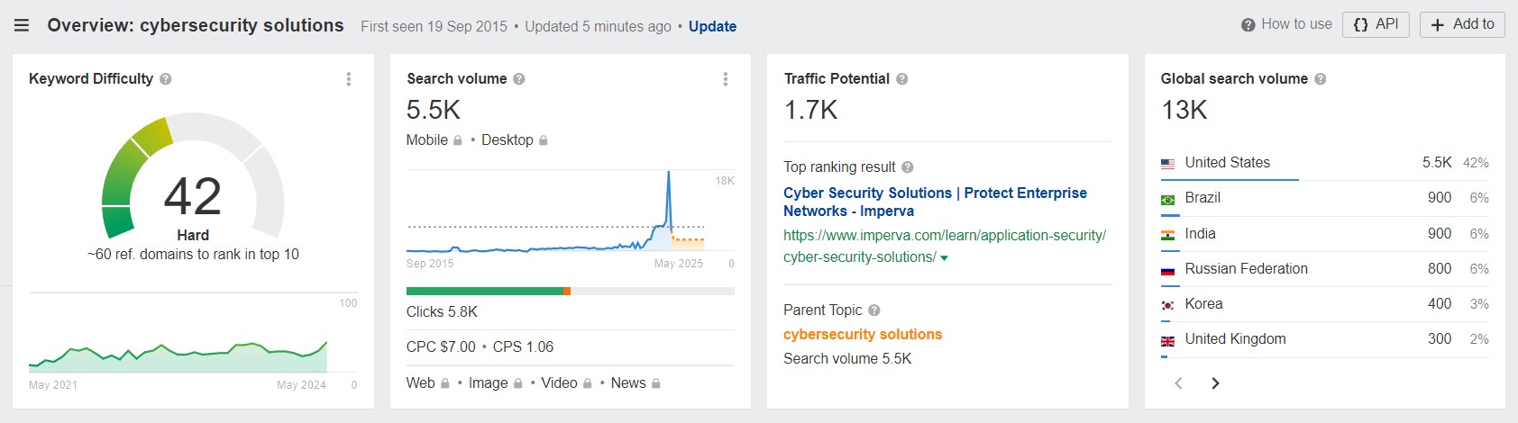This screenshot has width=1518, height=423.
Task: Open Keyword Difficulty three-dot options menu
Action: click(349, 79)
